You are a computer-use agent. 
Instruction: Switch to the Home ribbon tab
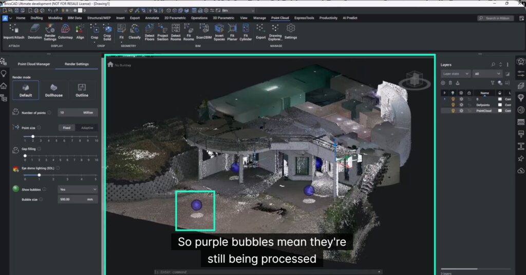click(x=21, y=18)
